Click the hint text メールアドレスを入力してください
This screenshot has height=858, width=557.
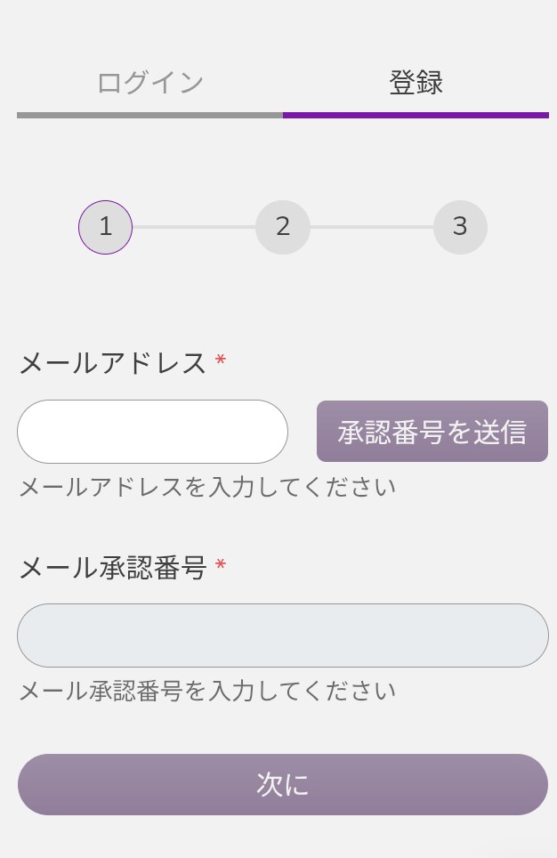[x=207, y=488]
